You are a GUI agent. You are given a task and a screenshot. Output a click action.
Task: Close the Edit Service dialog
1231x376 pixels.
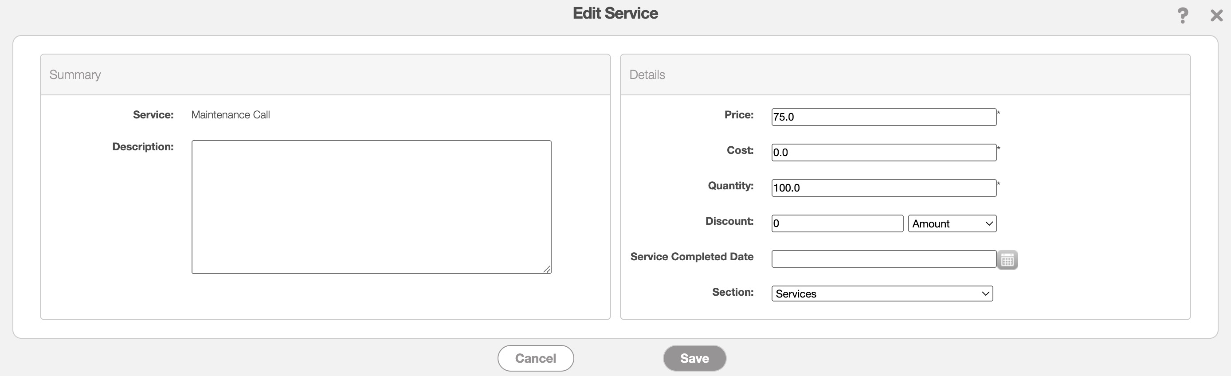point(1216,15)
